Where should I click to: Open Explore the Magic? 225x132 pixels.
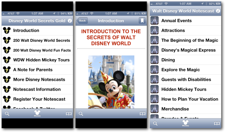(186, 70)
